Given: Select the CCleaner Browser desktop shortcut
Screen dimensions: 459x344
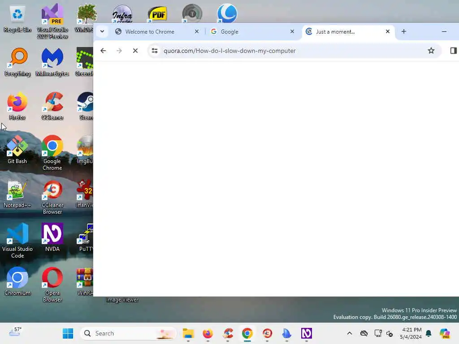Looking at the screenshot, I should [52, 197].
